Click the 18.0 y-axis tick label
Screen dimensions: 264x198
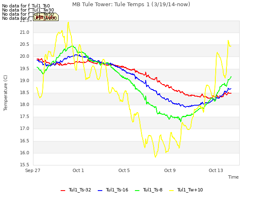point(25,104)
